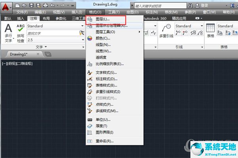Select the 多行文字 multiline text tool
The height and width of the screenshot is (158, 238).
tap(8, 33)
